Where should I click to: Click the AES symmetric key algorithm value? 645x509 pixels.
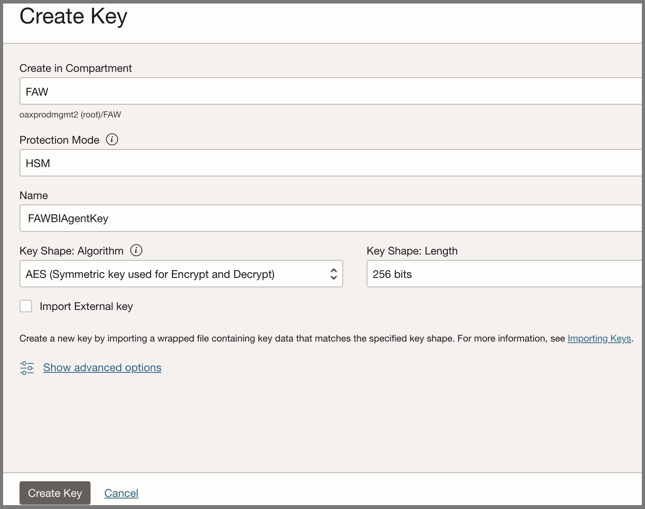click(151, 274)
